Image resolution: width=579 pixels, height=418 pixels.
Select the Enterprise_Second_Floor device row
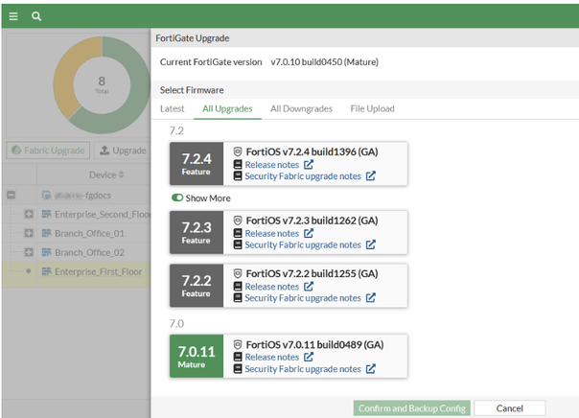pos(76,214)
